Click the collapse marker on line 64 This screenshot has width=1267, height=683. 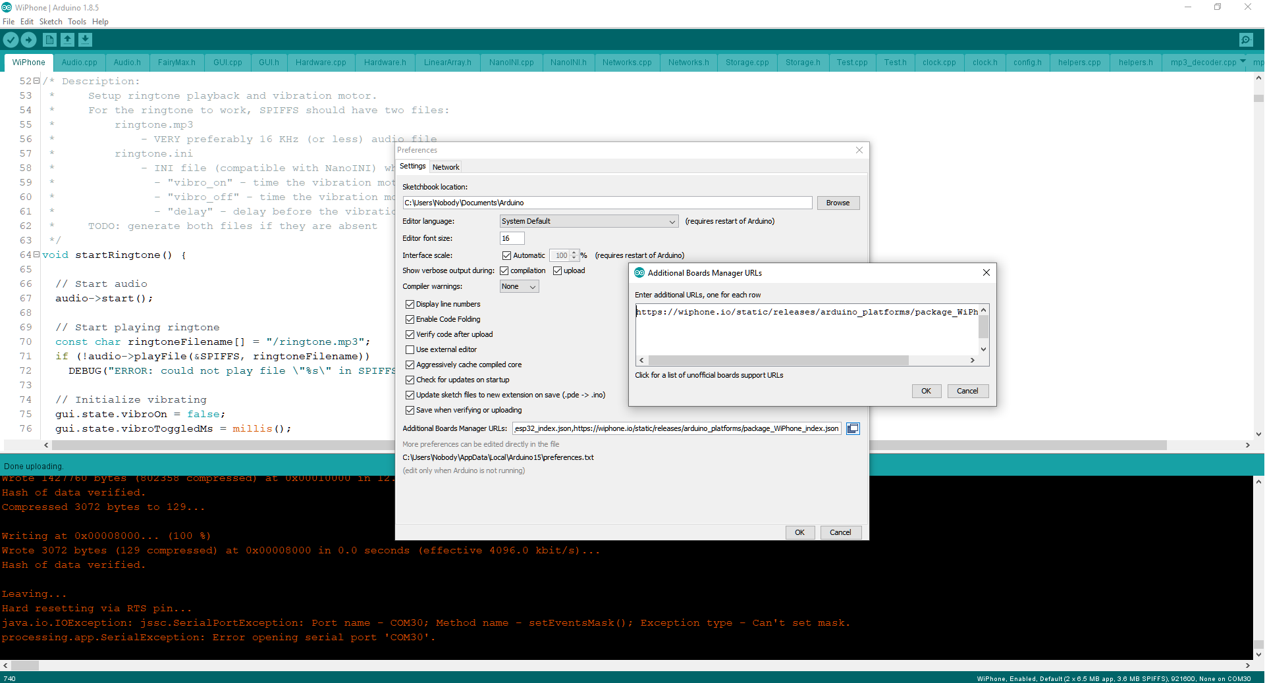point(37,255)
